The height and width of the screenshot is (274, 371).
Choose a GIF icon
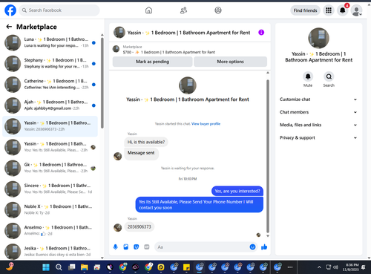pyautogui.click(x=147, y=247)
